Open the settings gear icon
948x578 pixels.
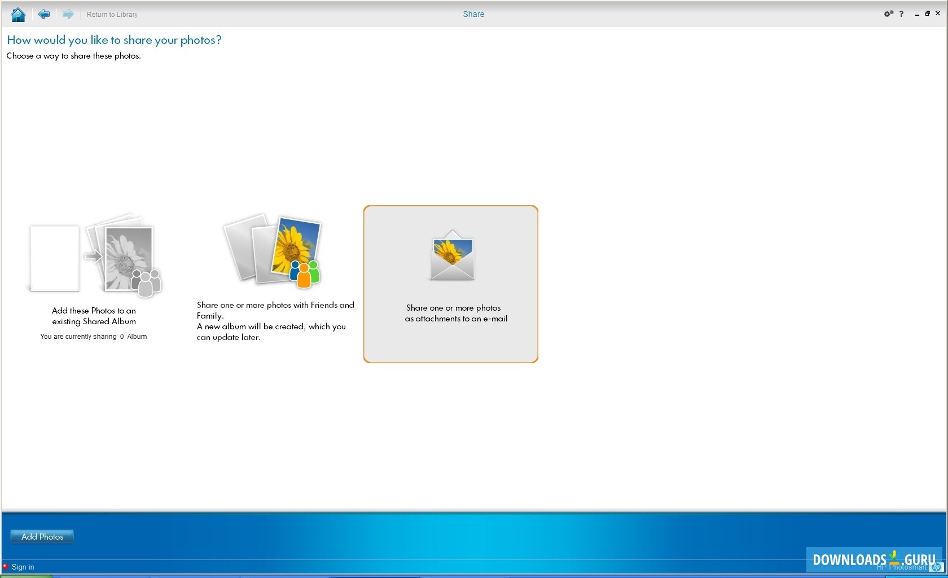[889, 14]
